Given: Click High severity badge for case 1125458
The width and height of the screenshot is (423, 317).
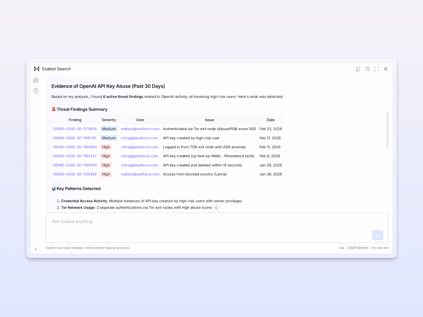Looking at the screenshot, I should coord(106,174).
